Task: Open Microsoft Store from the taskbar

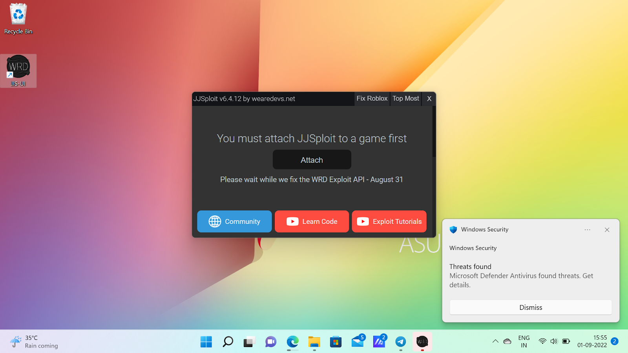Action: [x=336, y=342]
